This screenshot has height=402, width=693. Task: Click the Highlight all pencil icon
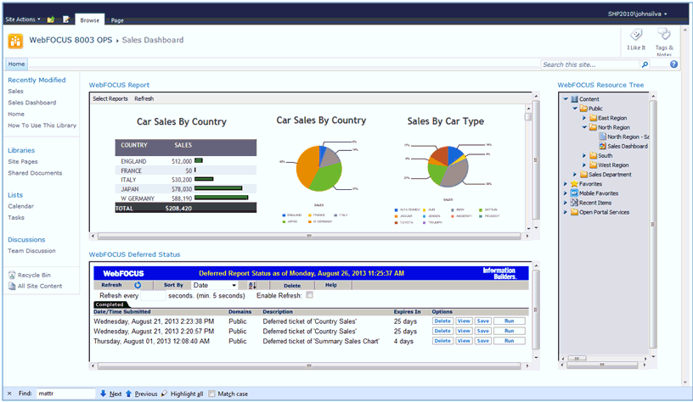tap(164, 394)
